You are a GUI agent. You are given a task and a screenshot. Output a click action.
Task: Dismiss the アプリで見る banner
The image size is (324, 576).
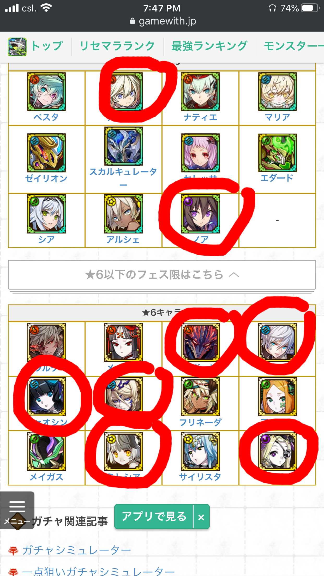tap(201, 517)
